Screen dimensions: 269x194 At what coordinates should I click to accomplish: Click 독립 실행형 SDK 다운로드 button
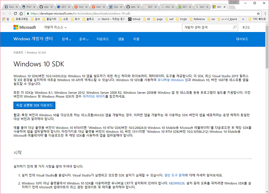pos(34,105)
